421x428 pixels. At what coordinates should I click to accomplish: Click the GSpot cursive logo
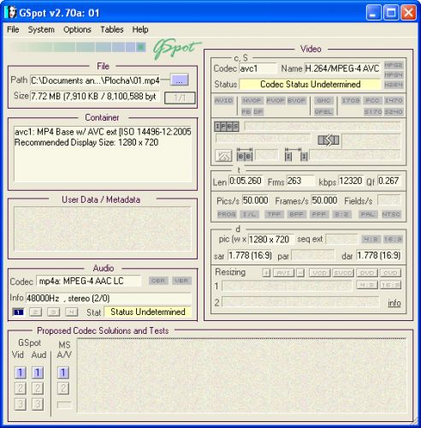click(177, 48)
